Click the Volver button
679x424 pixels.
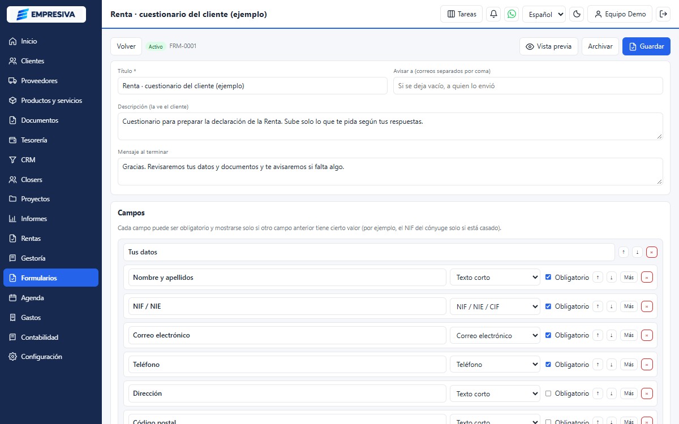[126, 46]
